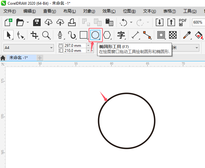The width and height of the screenshot is (205, 168).
Task: Select the Shape tool
Action: (20, 35)
